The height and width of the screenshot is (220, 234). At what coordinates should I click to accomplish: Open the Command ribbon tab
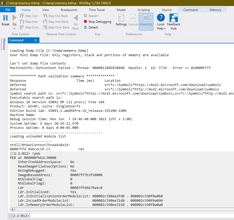190,10
